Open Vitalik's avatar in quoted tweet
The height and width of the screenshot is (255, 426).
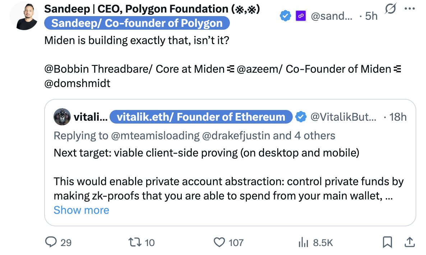tap(62, 117)
